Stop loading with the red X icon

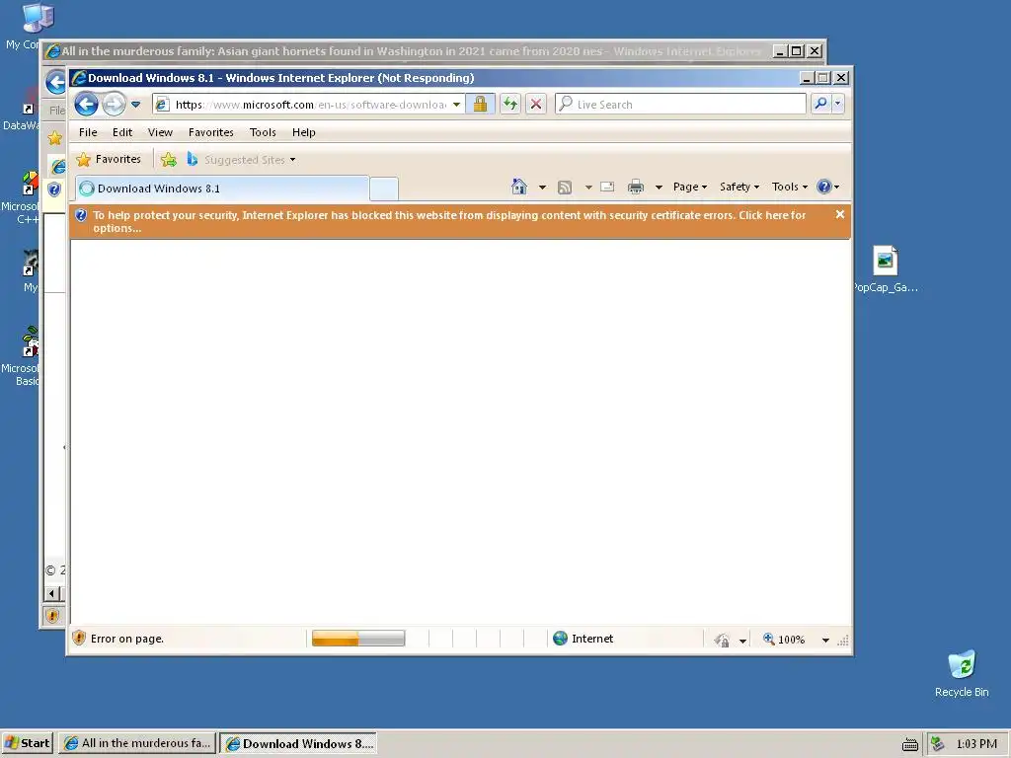click(536, 104)
